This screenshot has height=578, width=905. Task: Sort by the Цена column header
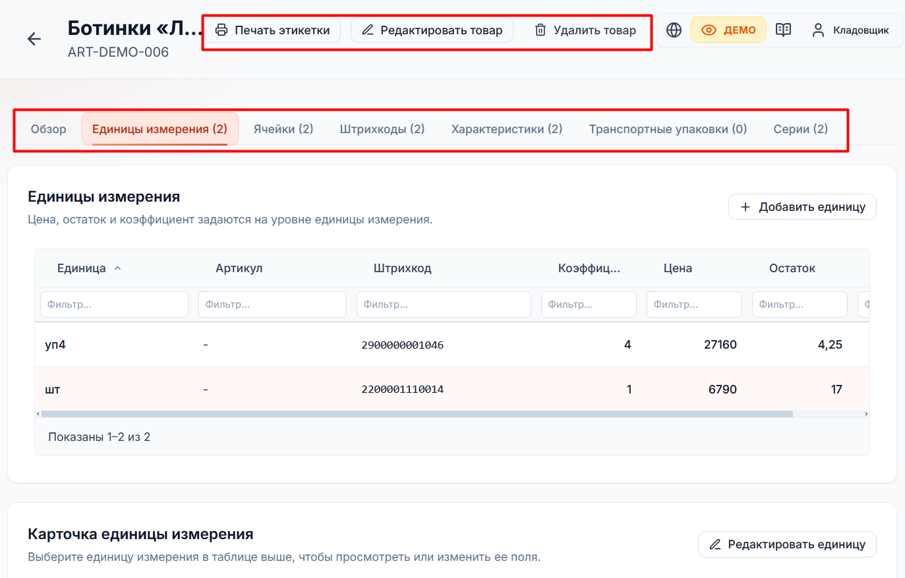(x=678, y=268)
